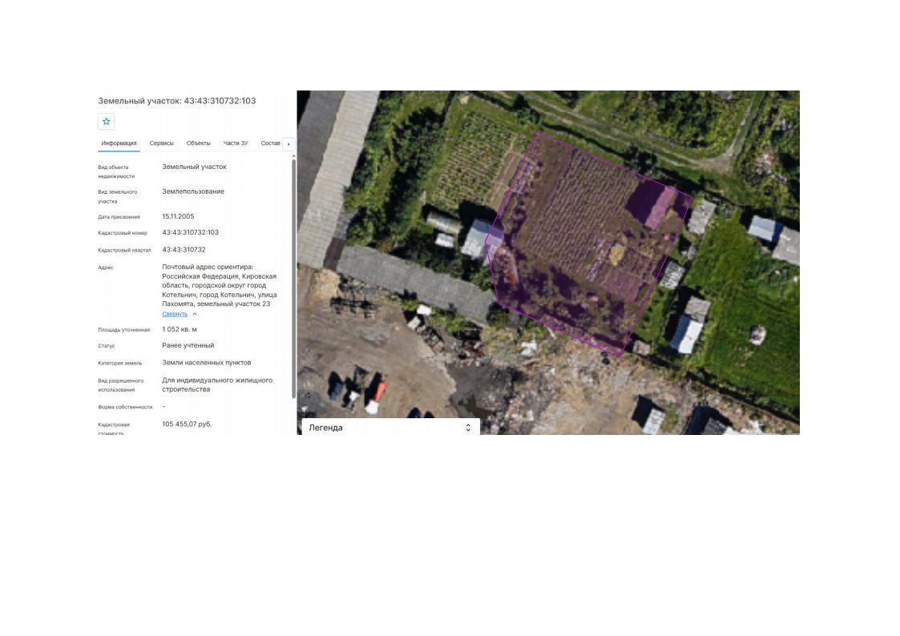The image size is (900, 636).
Task: Click the Землепользование value
Action: (193, 191)
